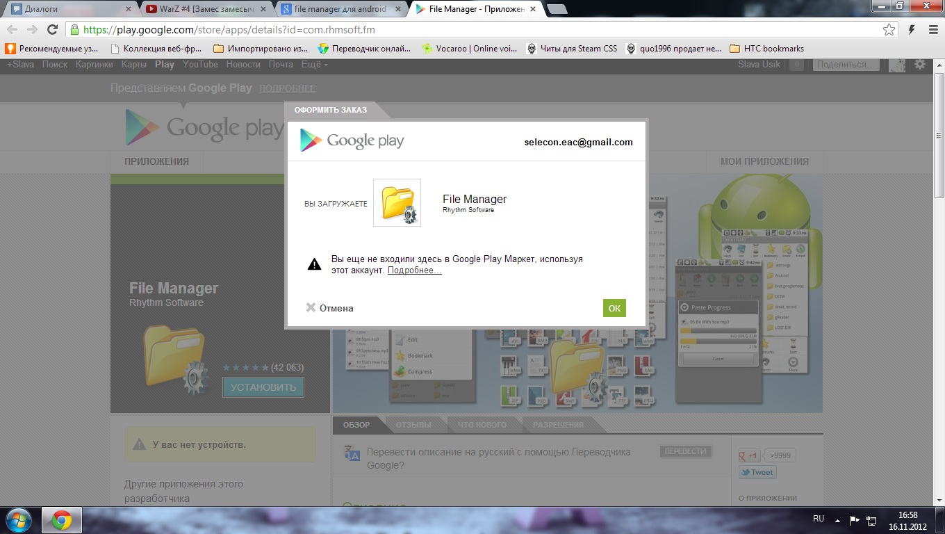Viewport: 945px width, 534px height.
Task: Open the Chrome menu hamburger icon
Action: [933, 30]
